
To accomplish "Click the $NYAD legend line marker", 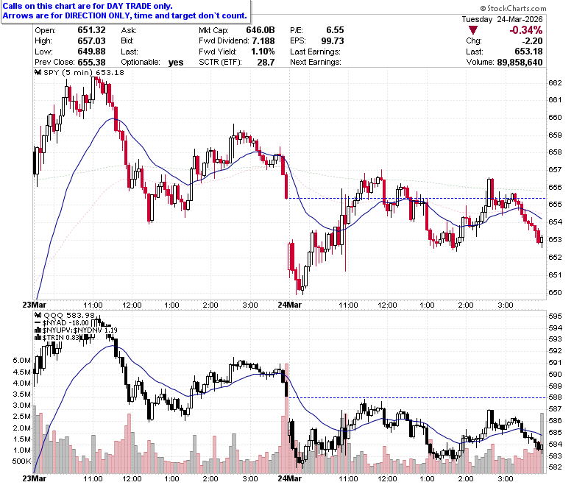I will pos(38,323).
